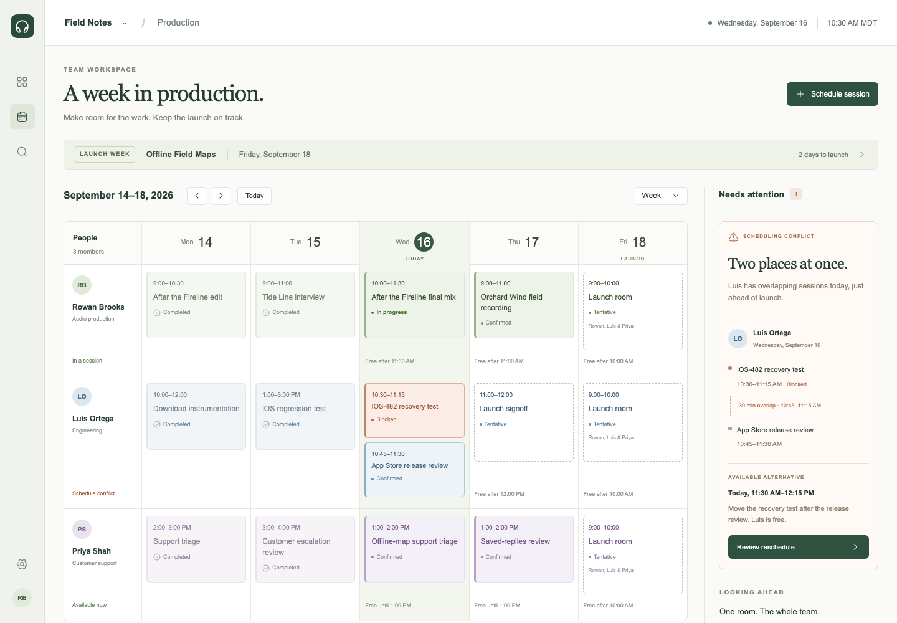Open search via magnifier sidebar icon

tap(22, 152)
